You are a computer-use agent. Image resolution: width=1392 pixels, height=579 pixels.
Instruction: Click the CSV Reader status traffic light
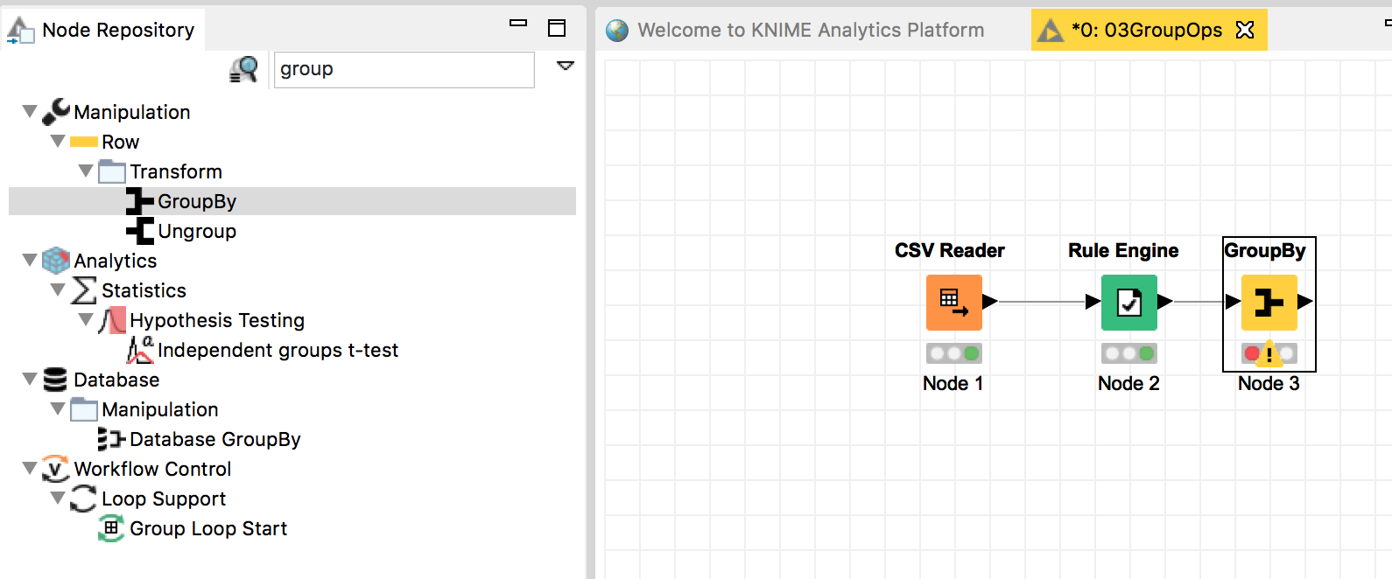coord(953,353)
